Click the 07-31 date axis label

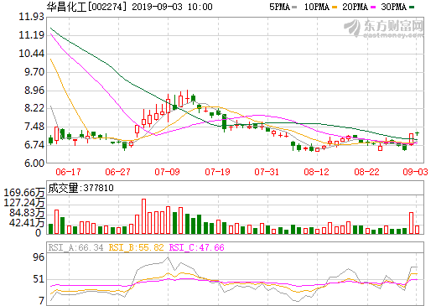(267, 172)
